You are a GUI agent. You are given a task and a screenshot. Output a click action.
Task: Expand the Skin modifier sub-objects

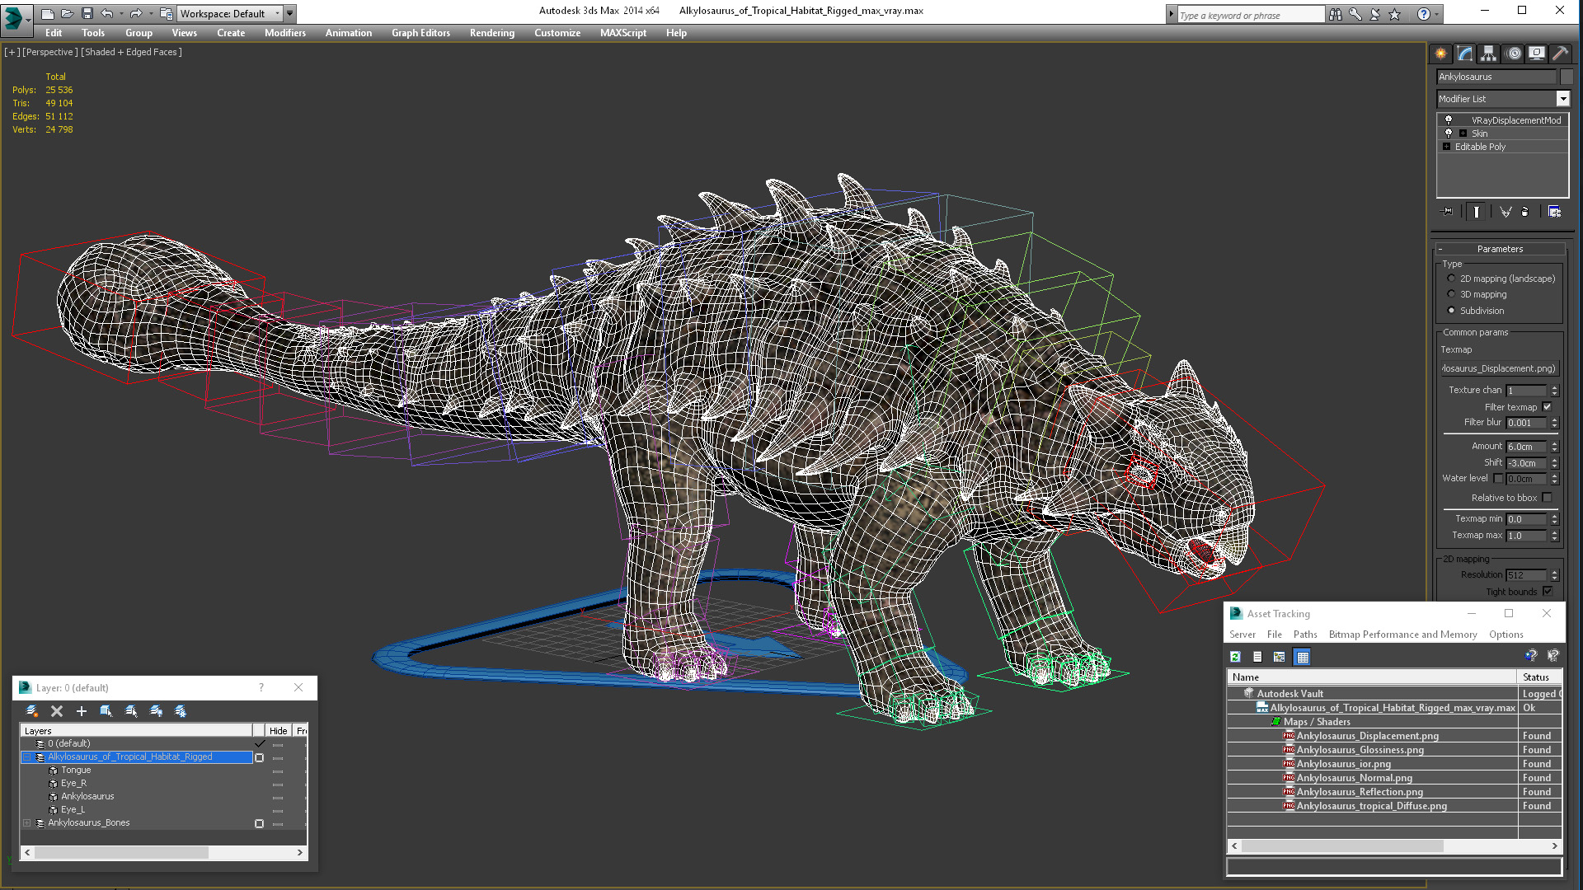[x=1463, y=133]
